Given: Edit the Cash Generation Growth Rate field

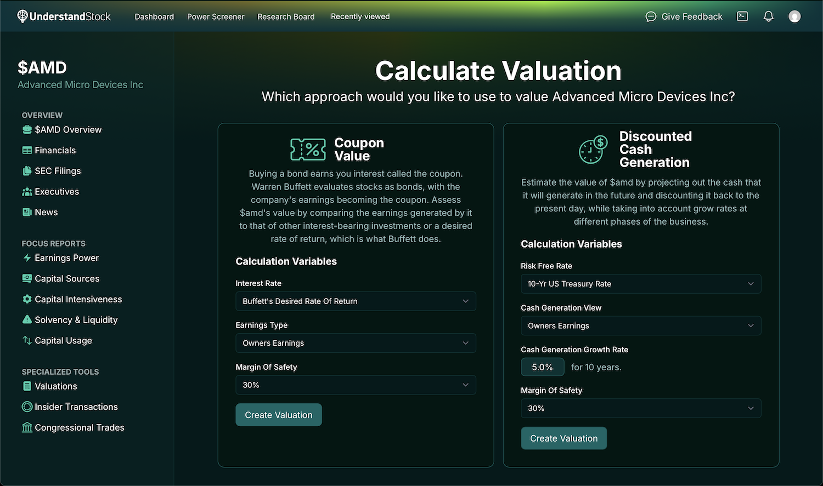Looking at the screenshot, I should tap(543, 367).
